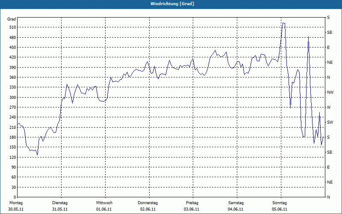
Task: Select the 480 degree axis value
Action: [x=12, y=38]
